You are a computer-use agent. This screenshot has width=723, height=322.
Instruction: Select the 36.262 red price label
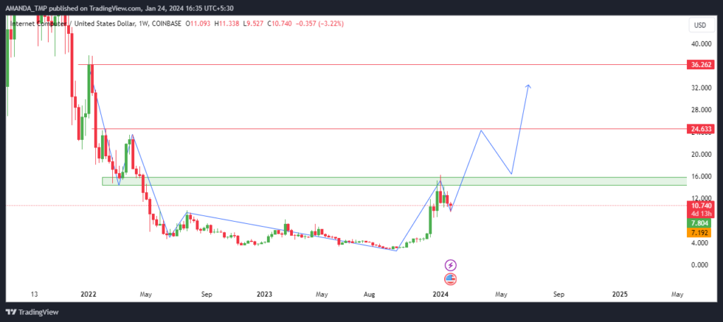[x=700, y=65]
